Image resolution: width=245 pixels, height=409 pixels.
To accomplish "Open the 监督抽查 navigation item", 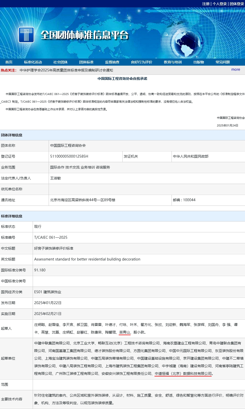I will tap(112, 62).
